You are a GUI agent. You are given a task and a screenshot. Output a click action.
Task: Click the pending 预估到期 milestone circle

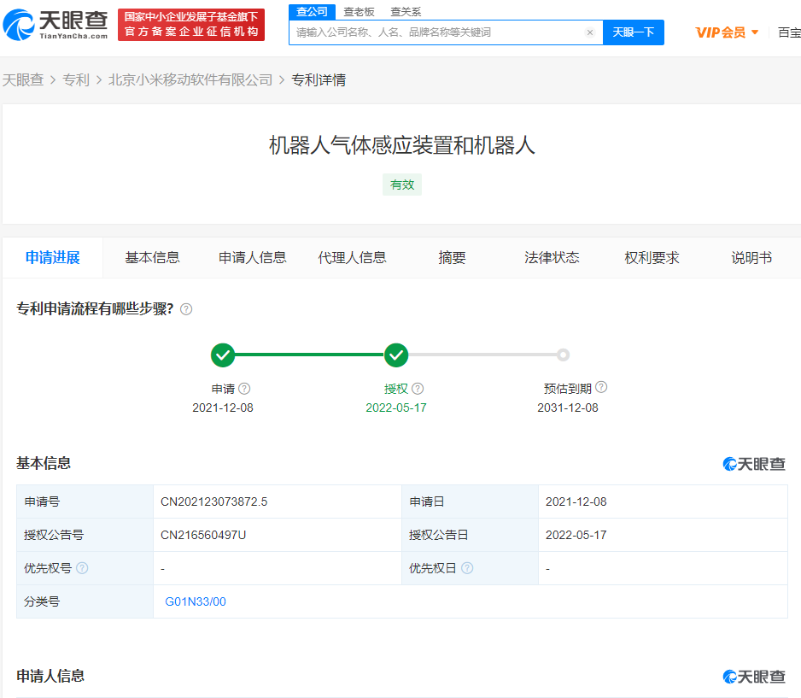coord(563,355)
